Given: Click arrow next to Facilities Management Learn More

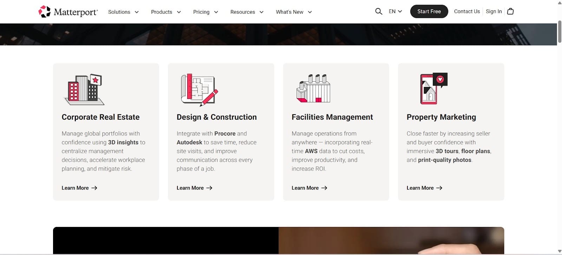Looking at the screenshot, I should tap(324, 188).
